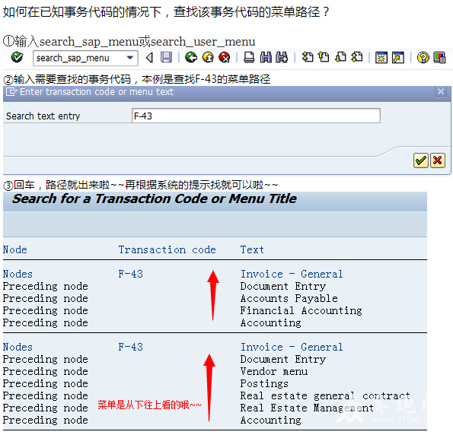Go to Previous Page icon
This screenshot has width=453, height=435.
point(324,57)
